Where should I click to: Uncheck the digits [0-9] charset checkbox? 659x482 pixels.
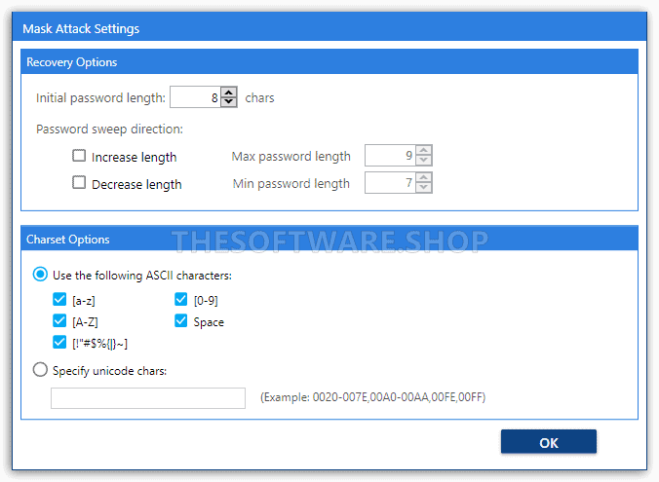click(181, 300)
